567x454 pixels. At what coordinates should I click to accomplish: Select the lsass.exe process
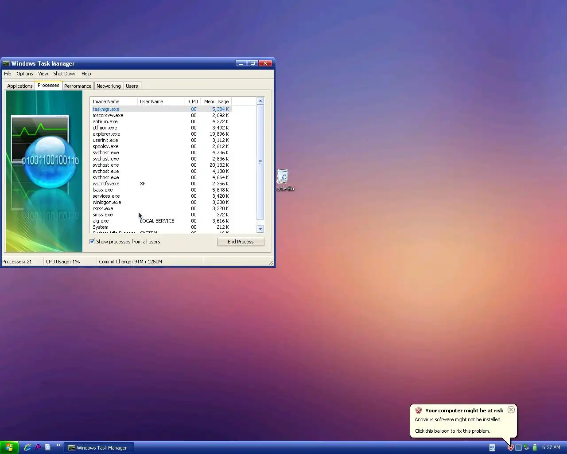click(161, 190)
